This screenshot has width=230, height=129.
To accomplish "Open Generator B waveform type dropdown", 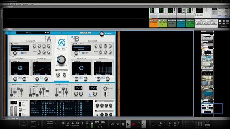I will click(x=73, y=44).
